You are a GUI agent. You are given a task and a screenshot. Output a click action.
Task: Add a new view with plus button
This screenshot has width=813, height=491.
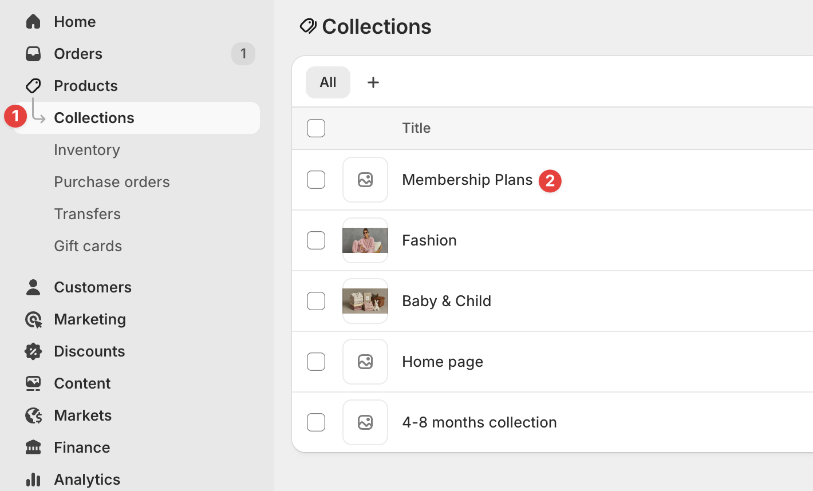373,82
